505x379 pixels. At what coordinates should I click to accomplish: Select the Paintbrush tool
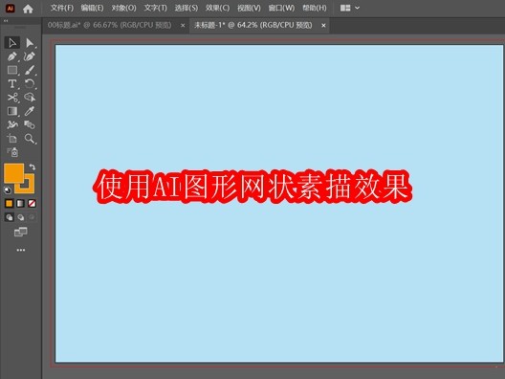(30, 70)
